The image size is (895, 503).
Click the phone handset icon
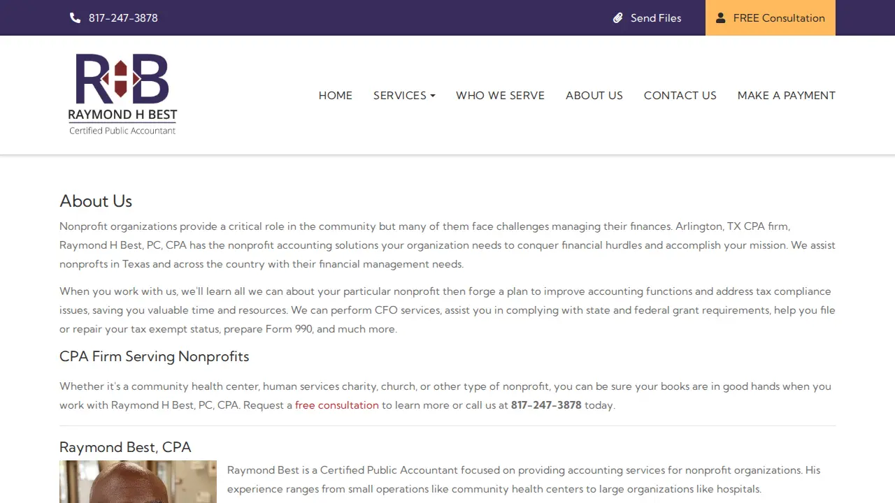(x=76, y=18)
